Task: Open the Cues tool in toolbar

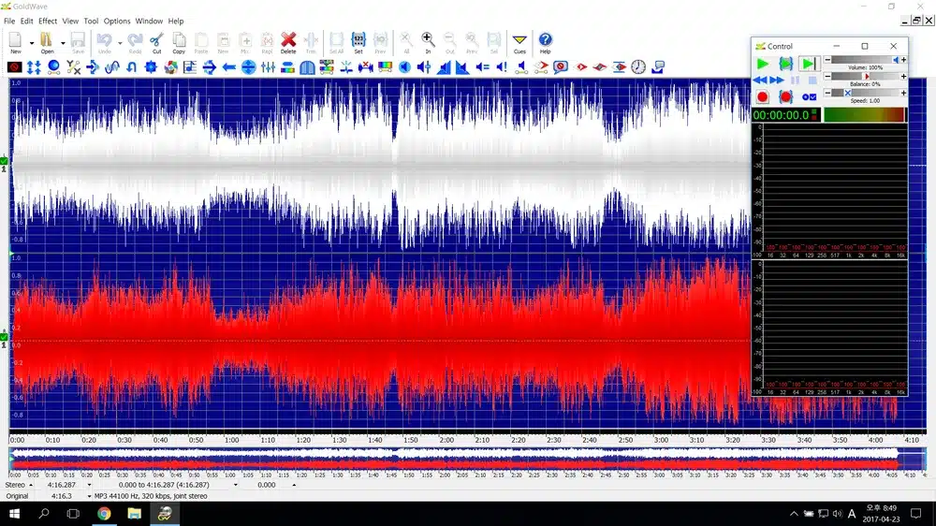Action: (x=519, y=40)
